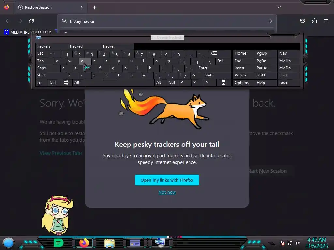The image size is (334, 250).
Task: Open keyboard Options
Action: tap(244, 82)
